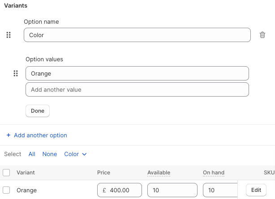Click the price field showing £ 400.00
The height and width of the screenshot is (199, 275).
pos(120,190)
